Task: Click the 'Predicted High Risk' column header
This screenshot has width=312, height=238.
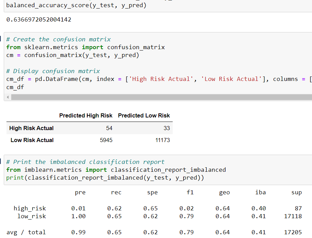Action: pyautogui.click(x=86, y=115)
